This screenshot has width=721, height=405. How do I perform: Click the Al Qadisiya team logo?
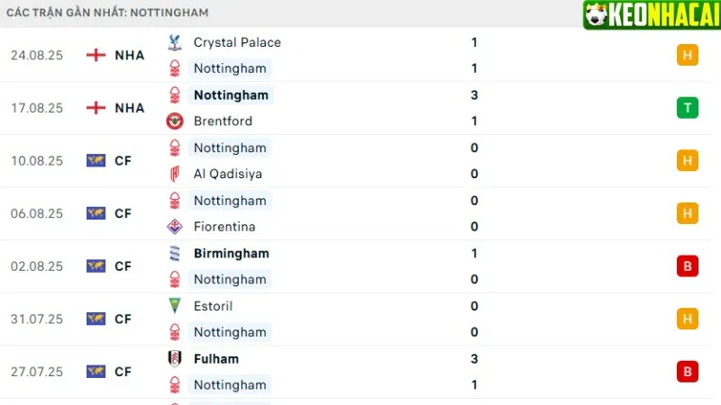(174, 174)
